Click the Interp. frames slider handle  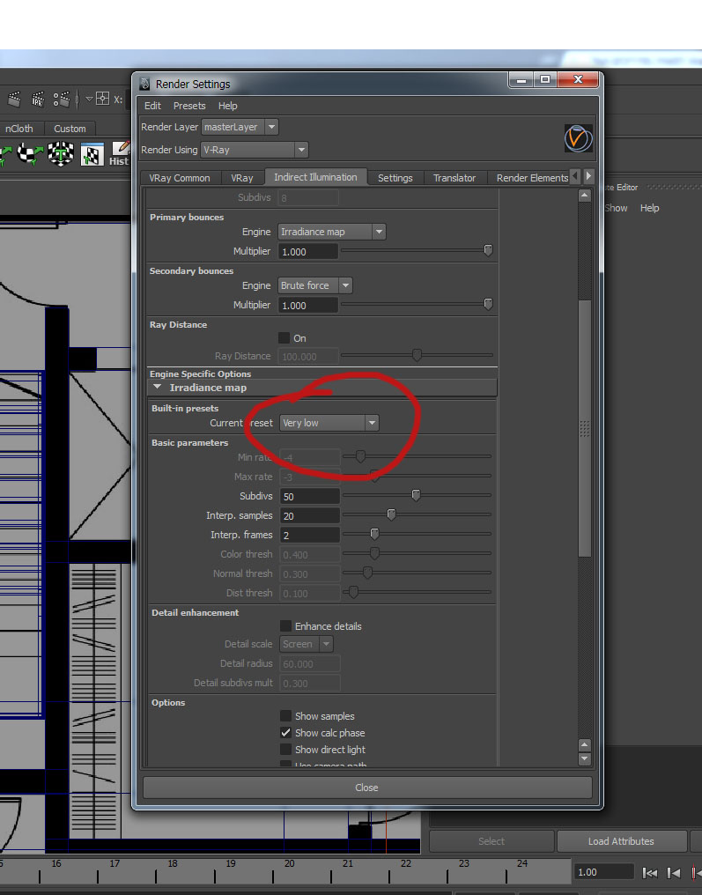(374, 534)
